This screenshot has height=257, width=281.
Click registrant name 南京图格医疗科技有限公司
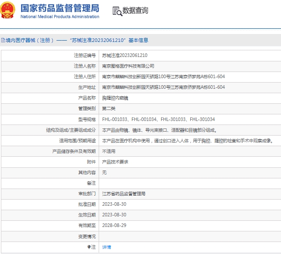[x=128, y=66]
